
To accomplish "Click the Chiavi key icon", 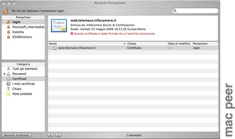I will pos(9,89).
